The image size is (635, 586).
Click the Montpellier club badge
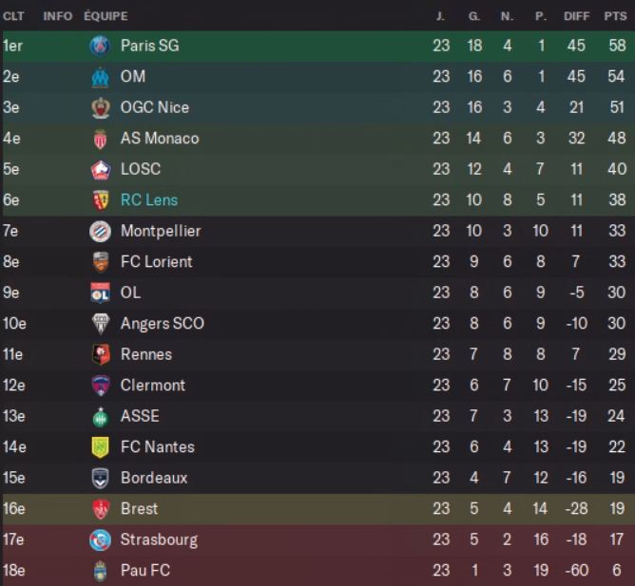[x=100, y=231]
